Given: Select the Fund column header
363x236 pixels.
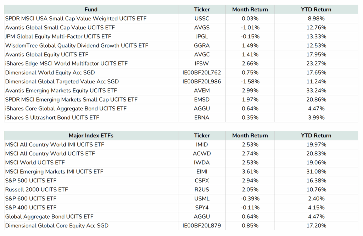Looking at the screenshot, I should tap(90, 10).
